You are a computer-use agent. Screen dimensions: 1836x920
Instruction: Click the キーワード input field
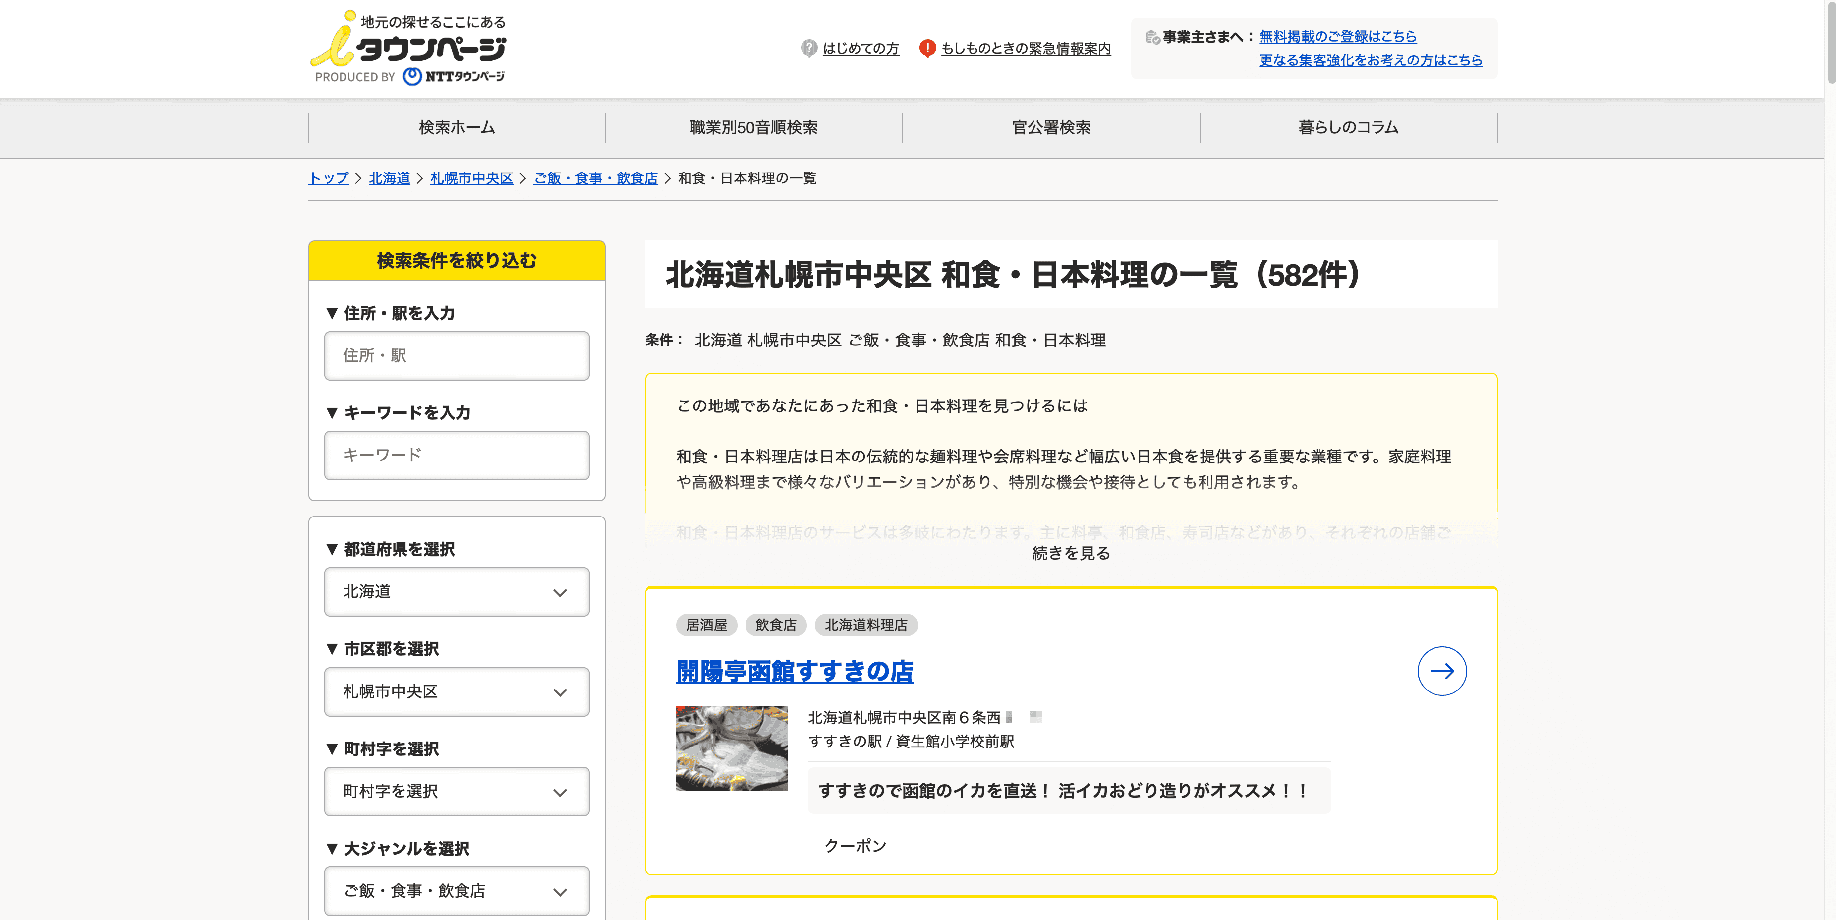point(456,456)
